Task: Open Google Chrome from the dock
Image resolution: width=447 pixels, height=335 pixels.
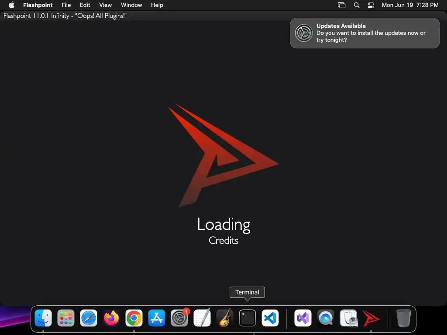Action: tap(134, 318)
